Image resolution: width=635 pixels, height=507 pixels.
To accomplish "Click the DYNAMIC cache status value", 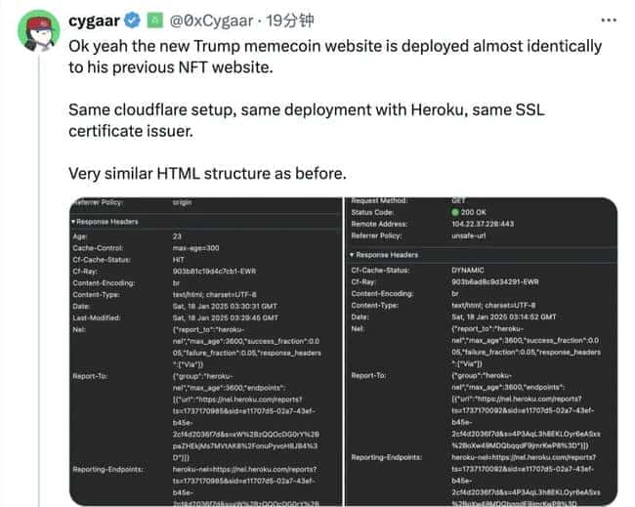I will pos(470,268).
